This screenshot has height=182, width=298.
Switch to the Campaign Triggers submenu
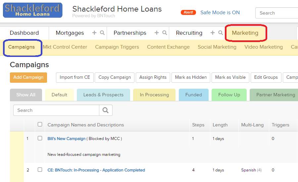pyautogui.click(x=117, y=47)
